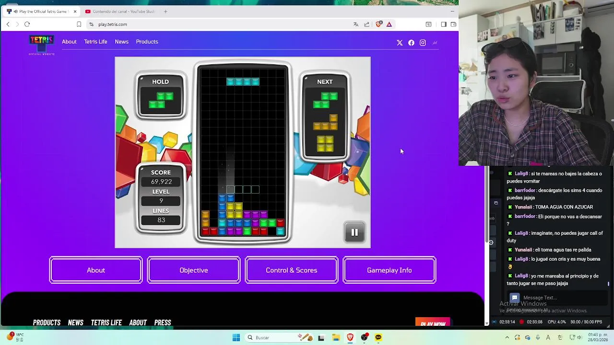614x345 pixels.
Task: Click barrfodor's sims 4 chat message
Action: [555, 194]
